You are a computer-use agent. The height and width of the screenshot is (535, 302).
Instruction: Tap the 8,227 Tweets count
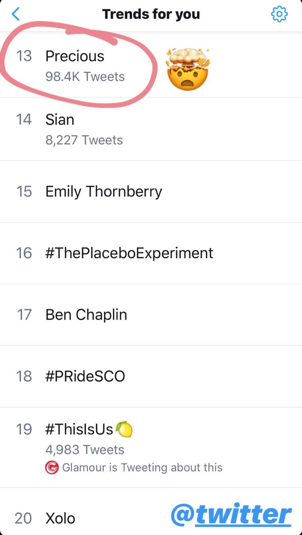click(84, 140)
